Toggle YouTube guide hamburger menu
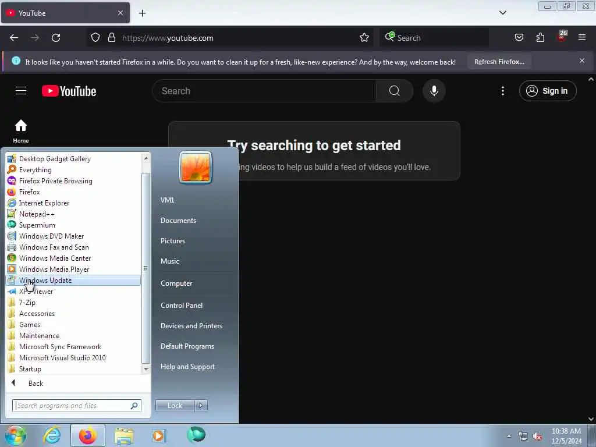The image size is (596, 447). [x=21, y=91]
